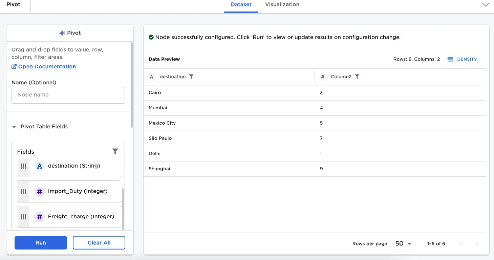Viewport: 494px width, 260px height.
Task: Open the Open Documentation link
Action: point(47,67)
